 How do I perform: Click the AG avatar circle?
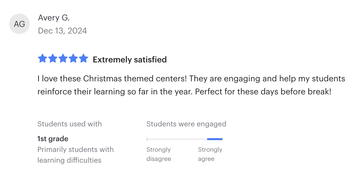click(x=19, y=24)
